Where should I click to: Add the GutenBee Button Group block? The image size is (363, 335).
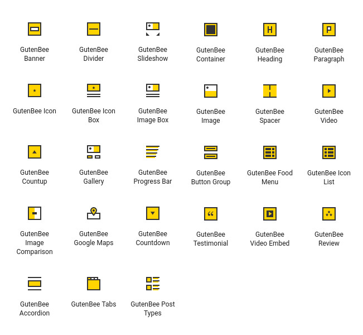[211, 152]
